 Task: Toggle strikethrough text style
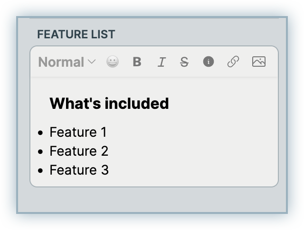(x=184, y=62)
